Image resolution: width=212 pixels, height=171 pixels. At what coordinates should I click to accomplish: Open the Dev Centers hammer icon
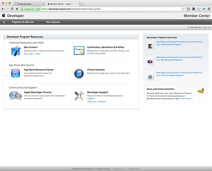16,51
